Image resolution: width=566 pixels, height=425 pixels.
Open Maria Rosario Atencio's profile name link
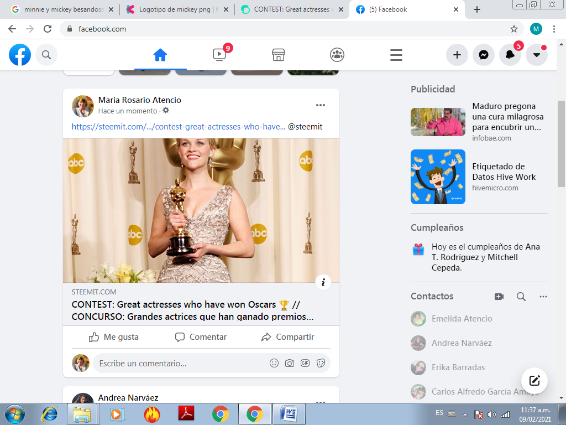click(x=140, y=100)
